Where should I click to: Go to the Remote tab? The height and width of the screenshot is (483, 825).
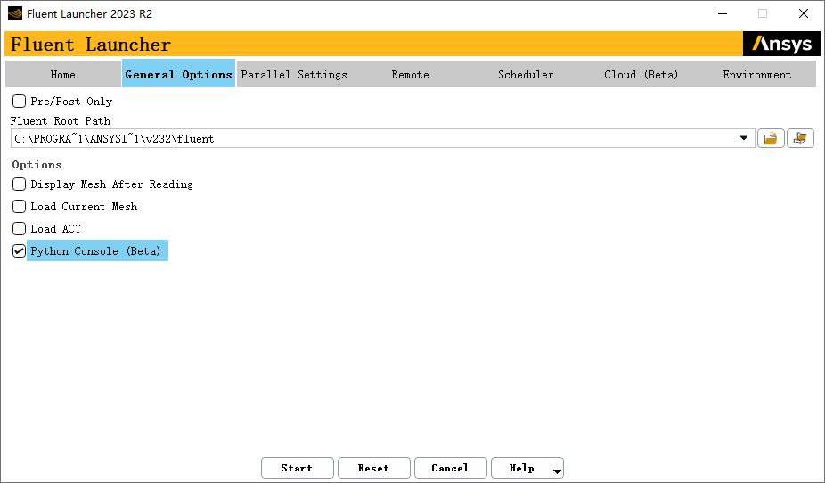click(410, 74)
